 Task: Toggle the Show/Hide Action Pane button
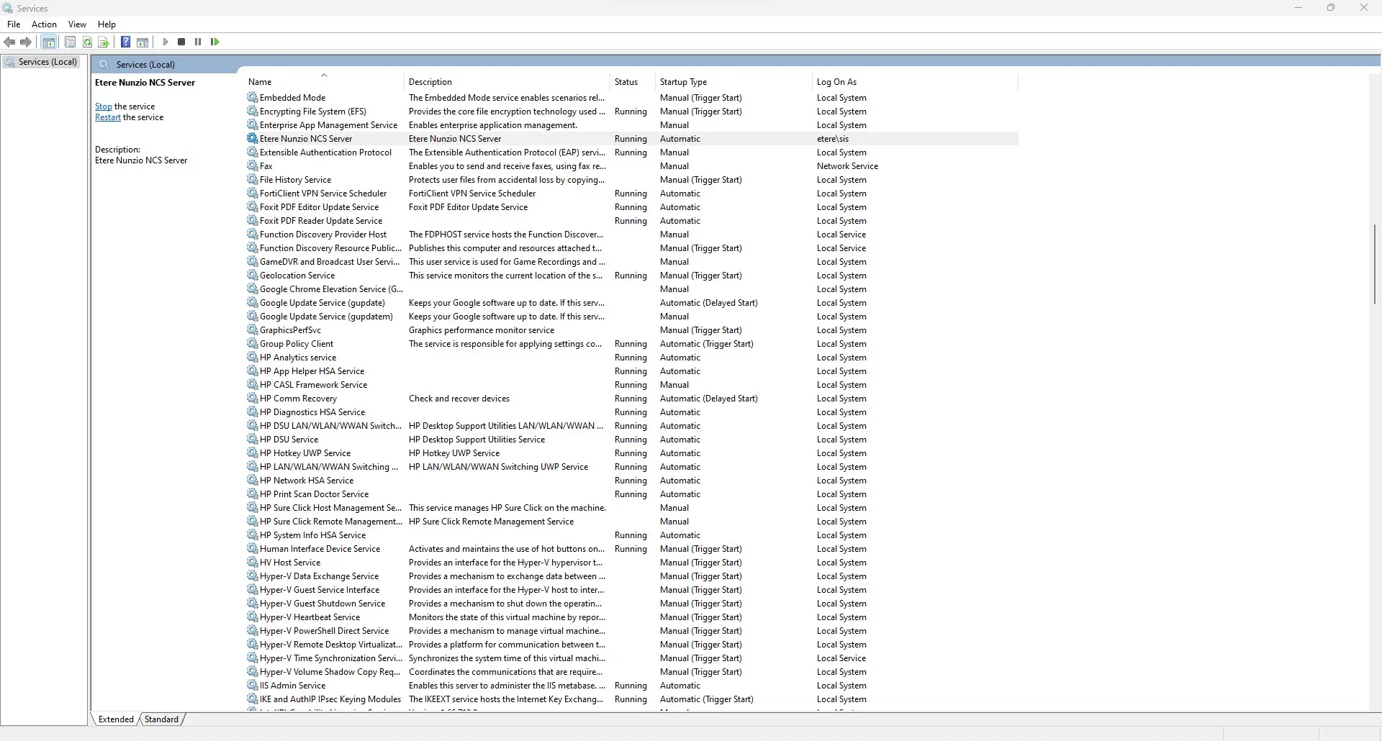coord(143,42)
